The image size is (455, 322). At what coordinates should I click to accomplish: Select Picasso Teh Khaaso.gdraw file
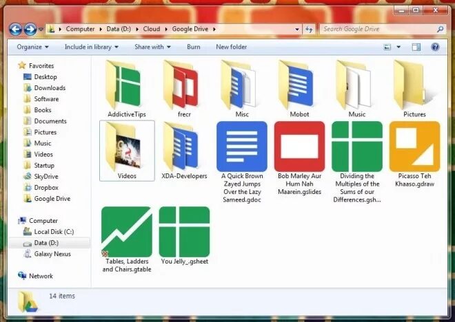point(414,154)
